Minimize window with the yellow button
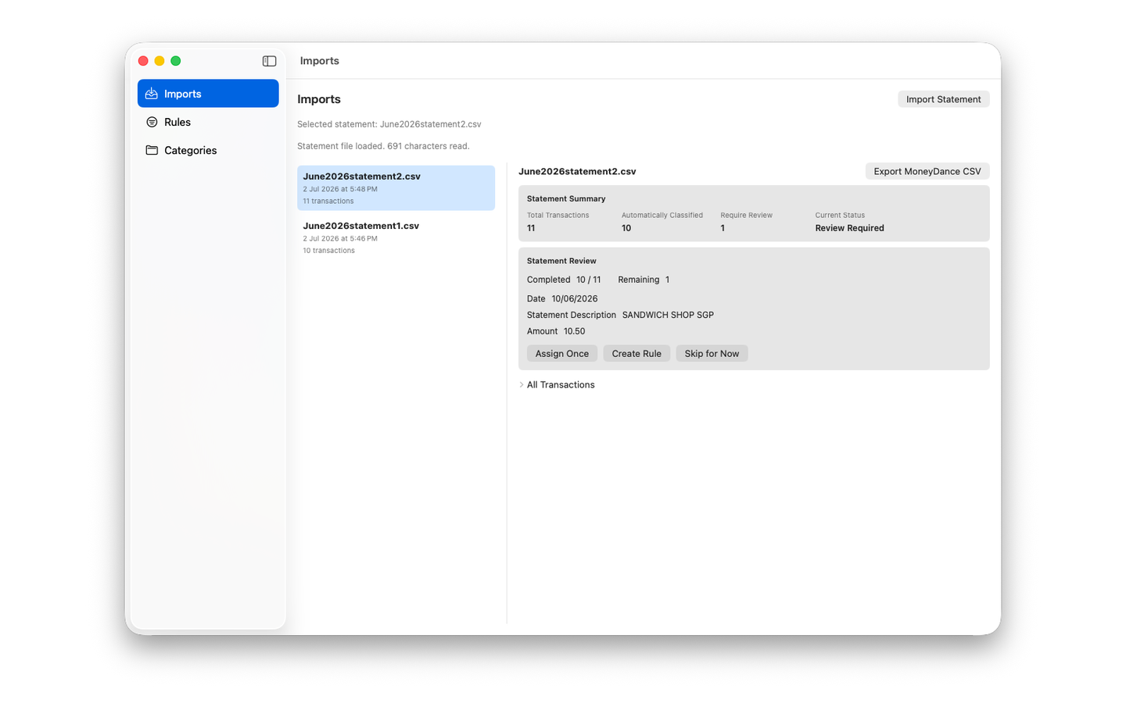Screen dimensions: 1126x703 click(160, 61)
